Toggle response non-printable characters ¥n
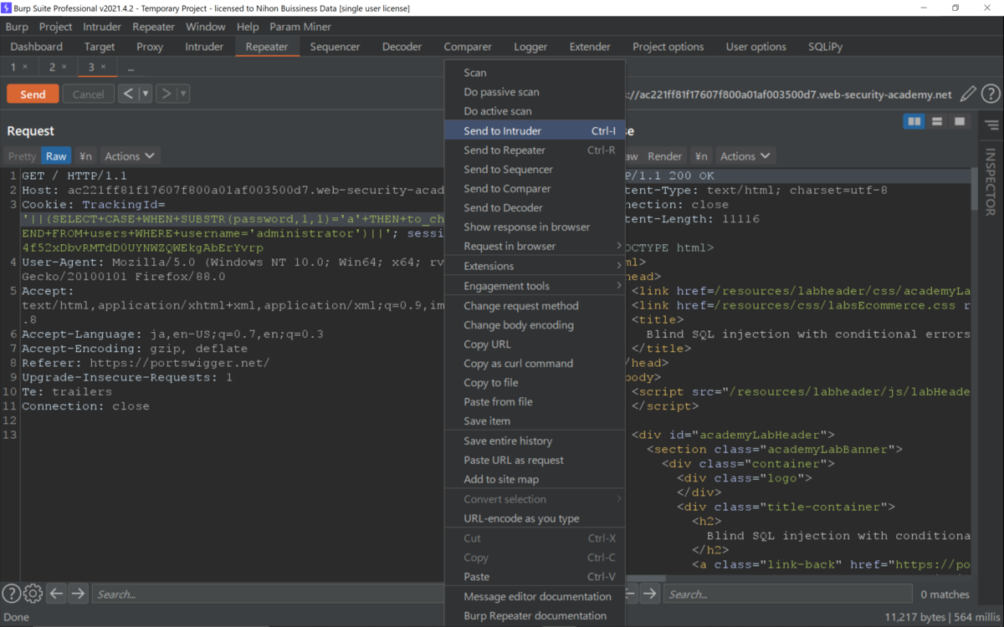The width and height of the screenshot is (1004, 627). click(x=701, y=156)
